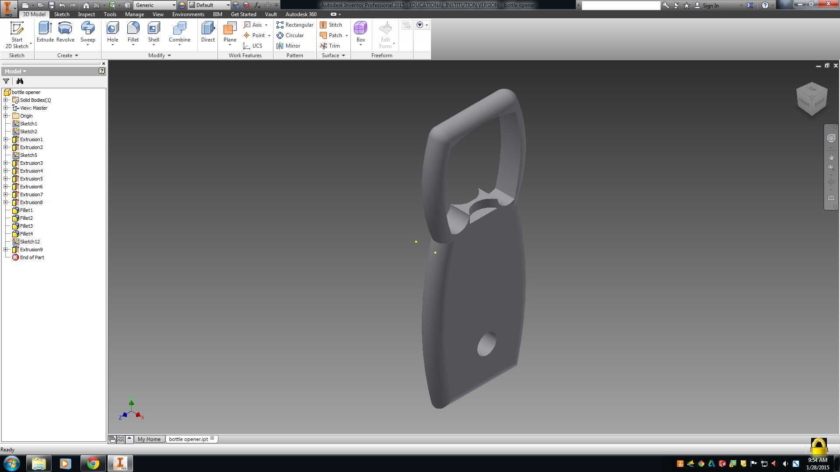840x472 pixels.
Task: Switch to the Tools ribbon tab
Action: point(110,14)
